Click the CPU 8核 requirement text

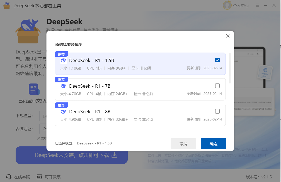[x=94, y=119]
